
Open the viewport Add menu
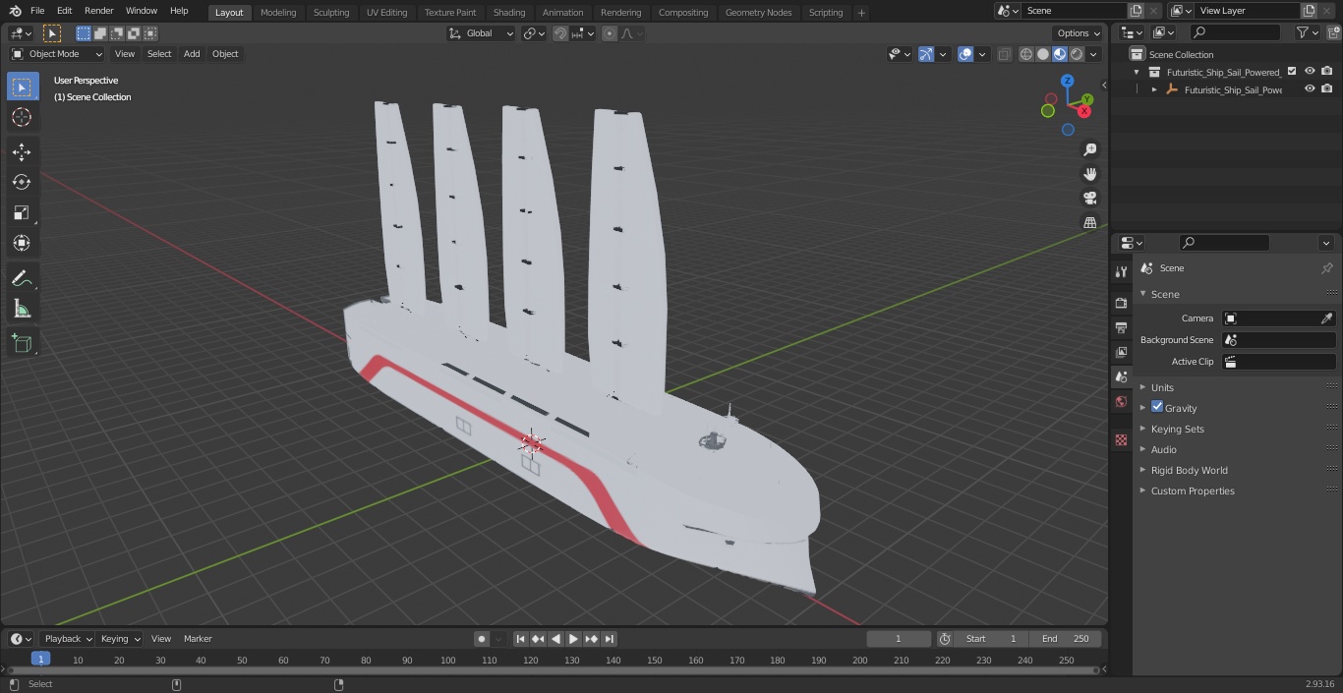192,54
